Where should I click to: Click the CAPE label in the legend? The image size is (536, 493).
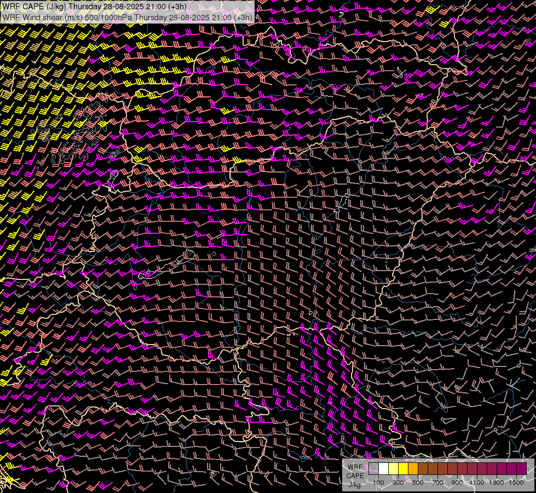355,475
